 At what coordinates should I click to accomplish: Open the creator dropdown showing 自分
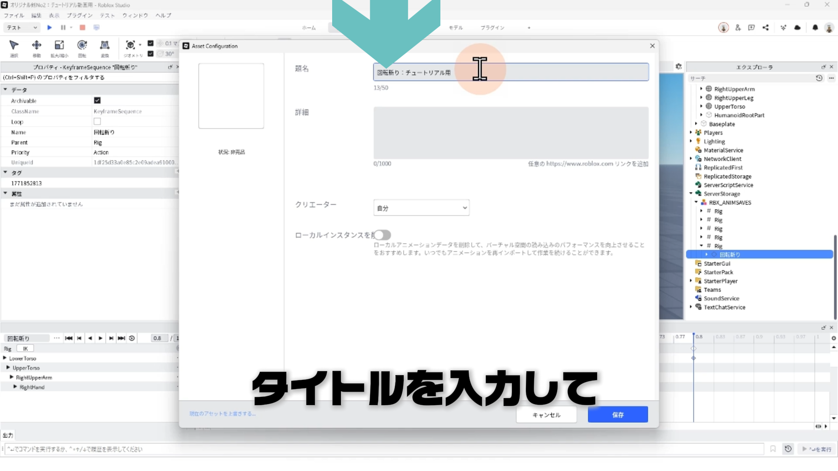(421, 208)
